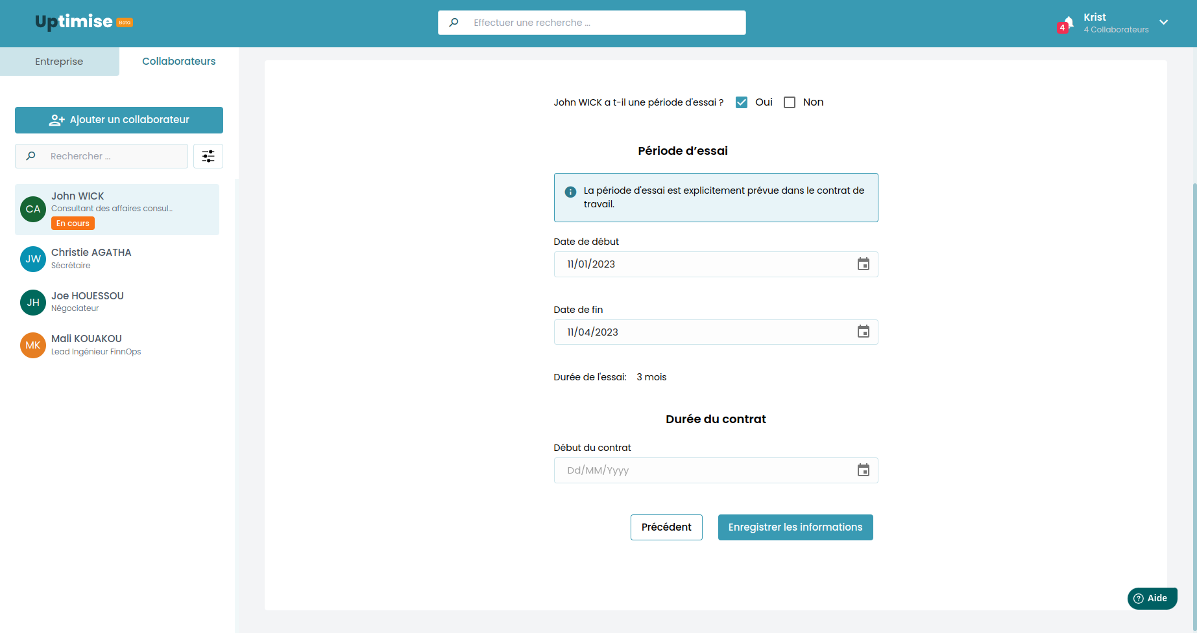Screen dimensions: 1197x633
Task: Click the Beta badge next to logo
Action: point(125,23)
